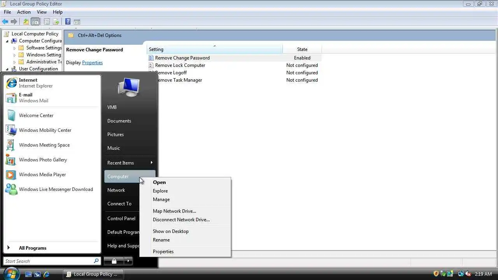Image resolution: width=498 pixels, height=280 pixels.
Task: Expand the Recent Items submenu arrow
Action: [x=151, y=163]
